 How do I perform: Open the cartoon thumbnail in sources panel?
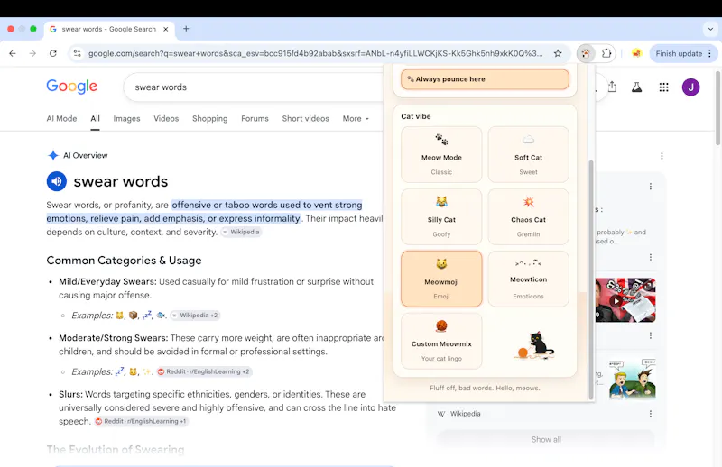pos(633,379)
